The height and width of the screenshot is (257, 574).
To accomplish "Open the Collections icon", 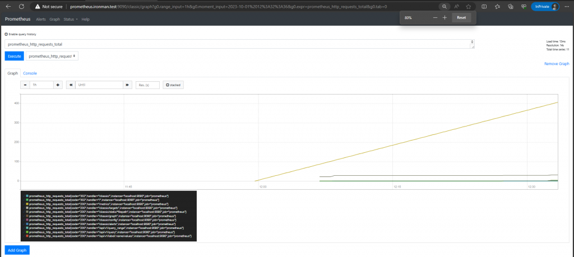I will [x=511, y=7].
